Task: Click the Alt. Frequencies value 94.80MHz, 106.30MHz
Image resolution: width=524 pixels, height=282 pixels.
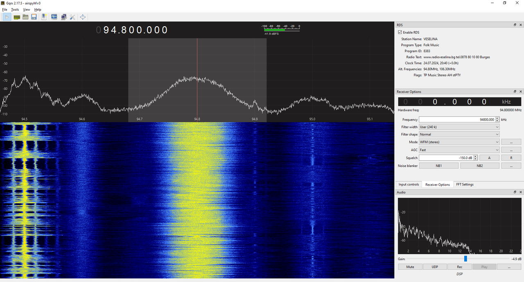Action: point(439,69)
